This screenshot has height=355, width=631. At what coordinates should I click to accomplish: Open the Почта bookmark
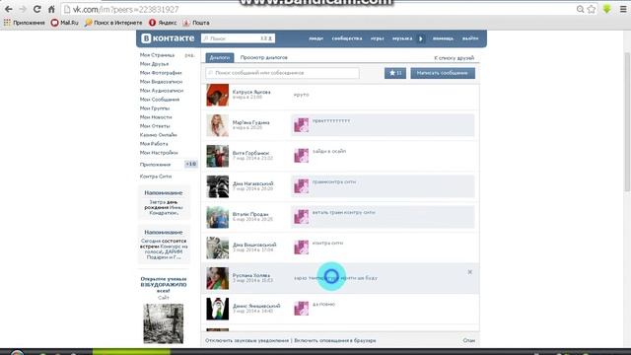196,23
